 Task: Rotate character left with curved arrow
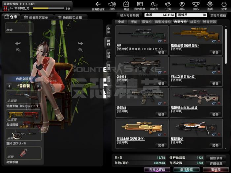(18, 43)
